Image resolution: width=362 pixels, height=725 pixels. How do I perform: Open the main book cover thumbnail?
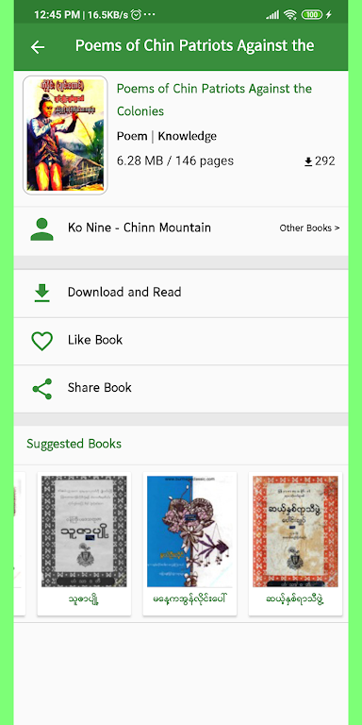[65, 135]
